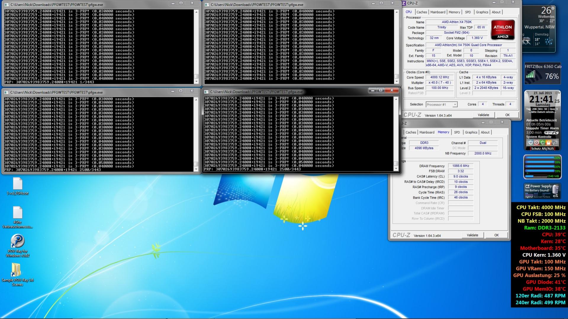Screen dimensions: 568x319
Task: Click OK in the upper CPU-Z window
Action: coord(507,115)
